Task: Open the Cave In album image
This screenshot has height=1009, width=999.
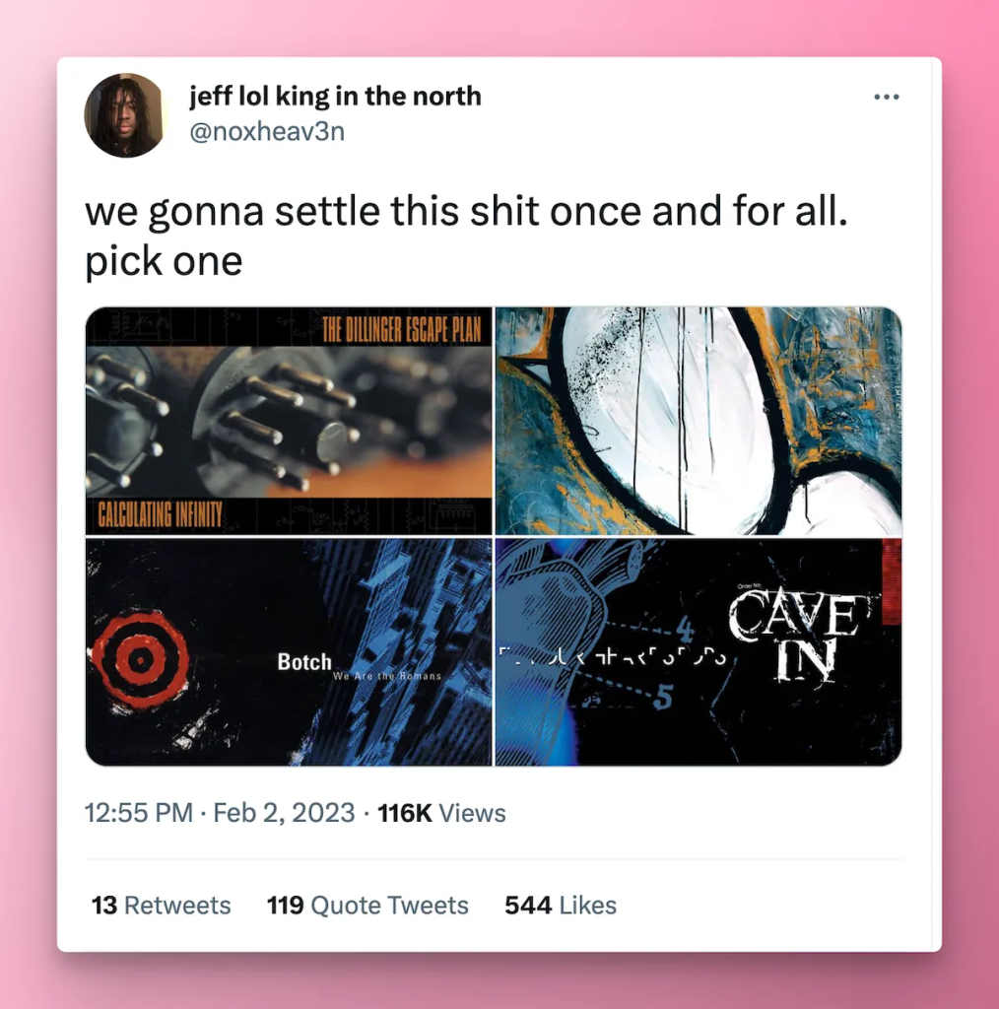Action: click(699, 652)
